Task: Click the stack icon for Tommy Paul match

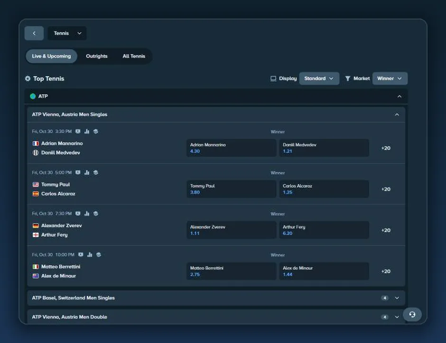Action: (96, 173)
